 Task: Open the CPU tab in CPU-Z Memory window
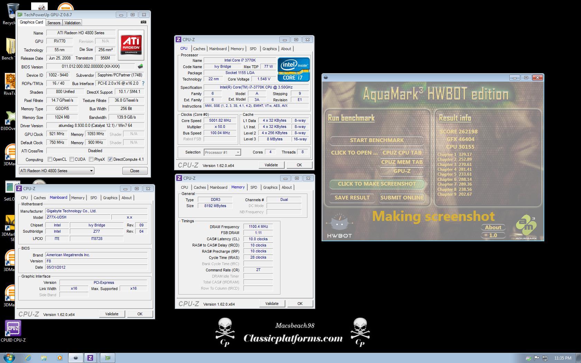184,187
